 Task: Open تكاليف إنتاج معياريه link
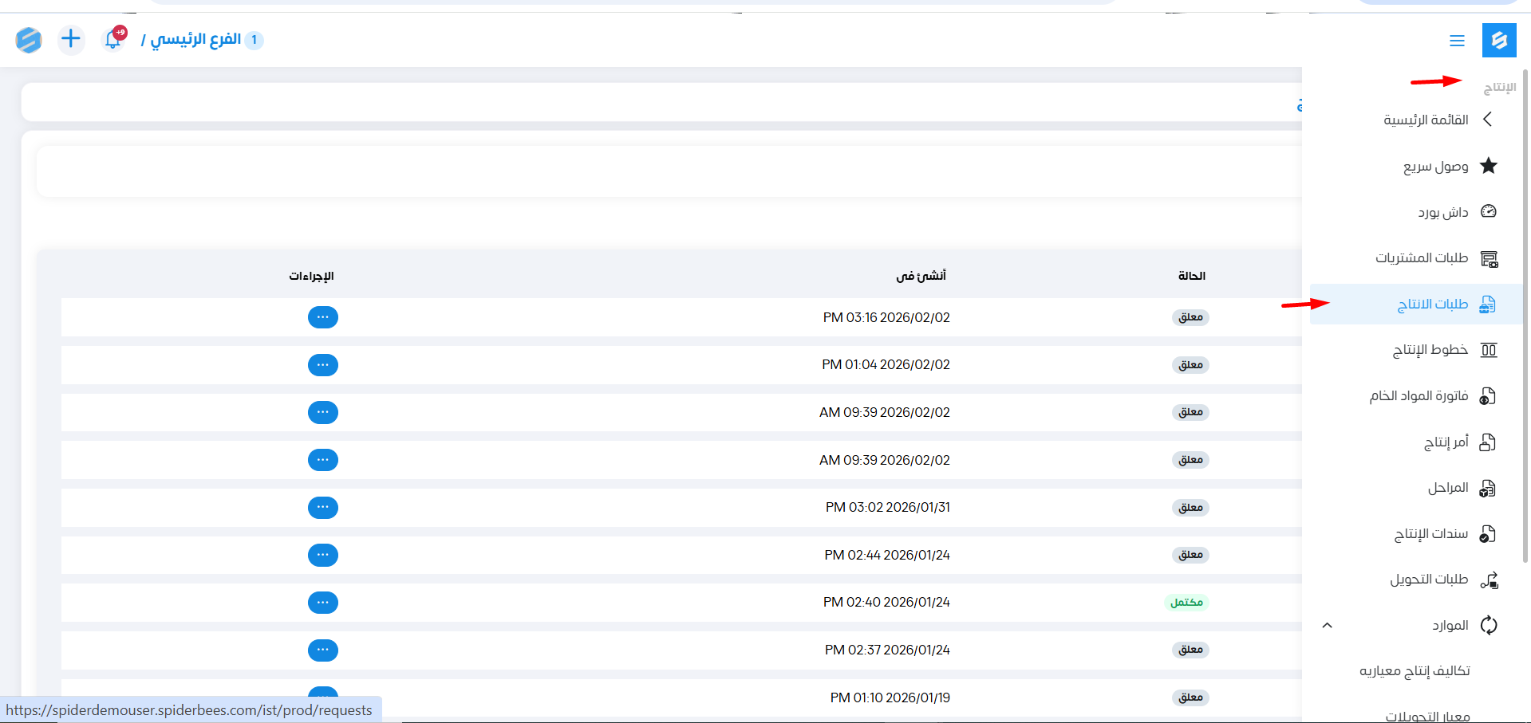click(x=1415, y=671)
